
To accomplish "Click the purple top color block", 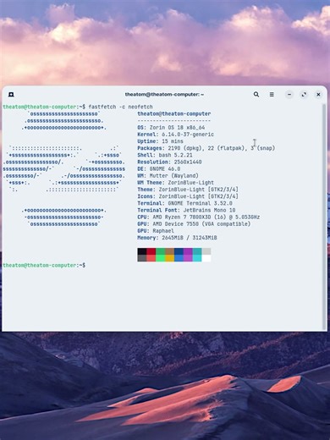I will (188, 251).
